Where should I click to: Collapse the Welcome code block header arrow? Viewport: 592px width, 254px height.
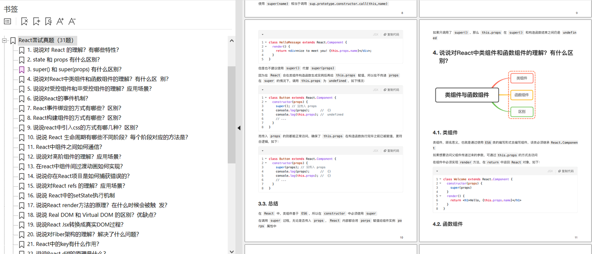tap(437, 171)
